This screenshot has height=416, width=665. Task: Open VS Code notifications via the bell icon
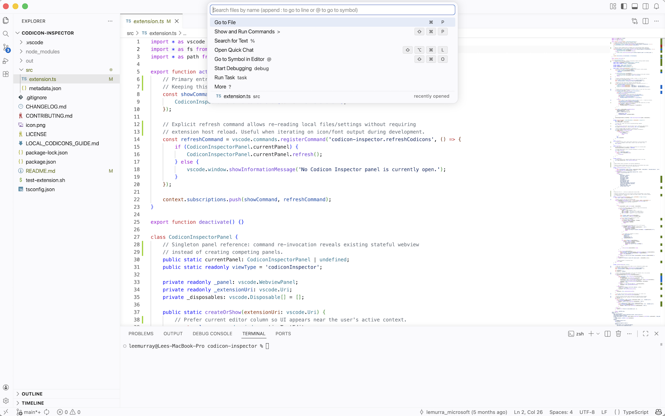(656, 6)
